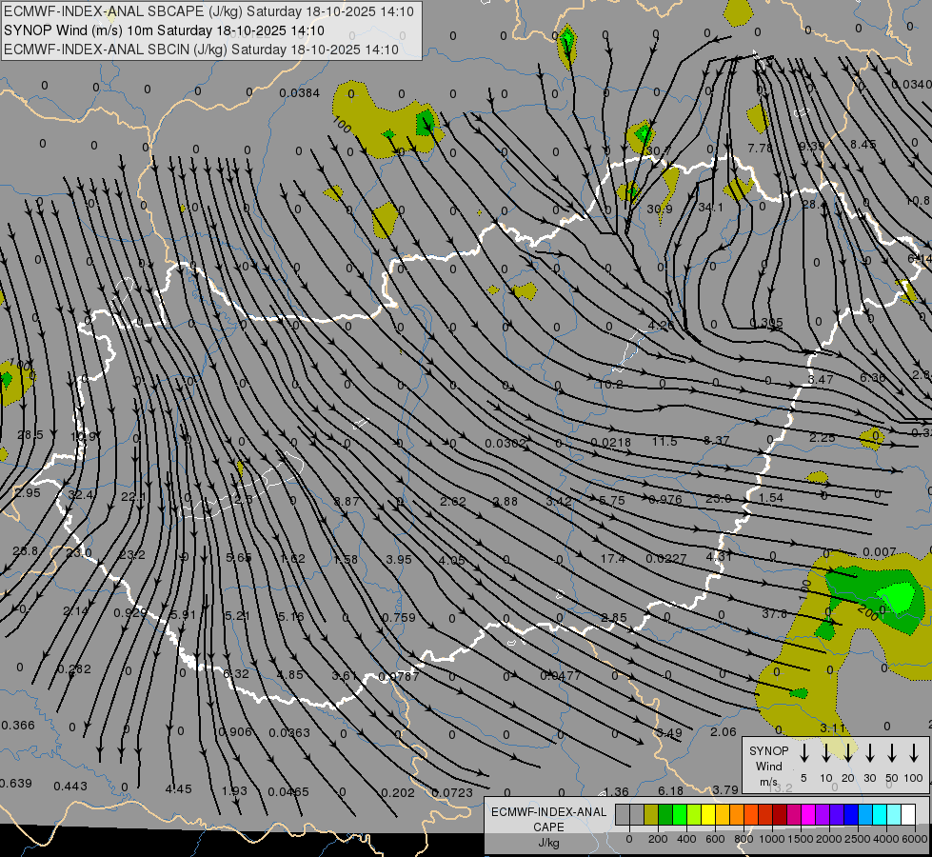Pick the 100 m/s wind arrow symbol

(914, 753)
